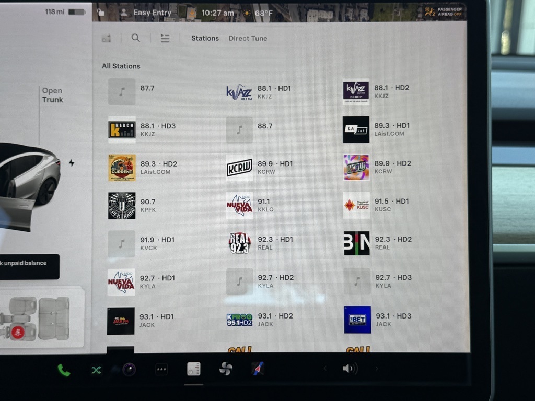Open the climate fan controls
Screen dimensions: 535x401
click(225, 369)
